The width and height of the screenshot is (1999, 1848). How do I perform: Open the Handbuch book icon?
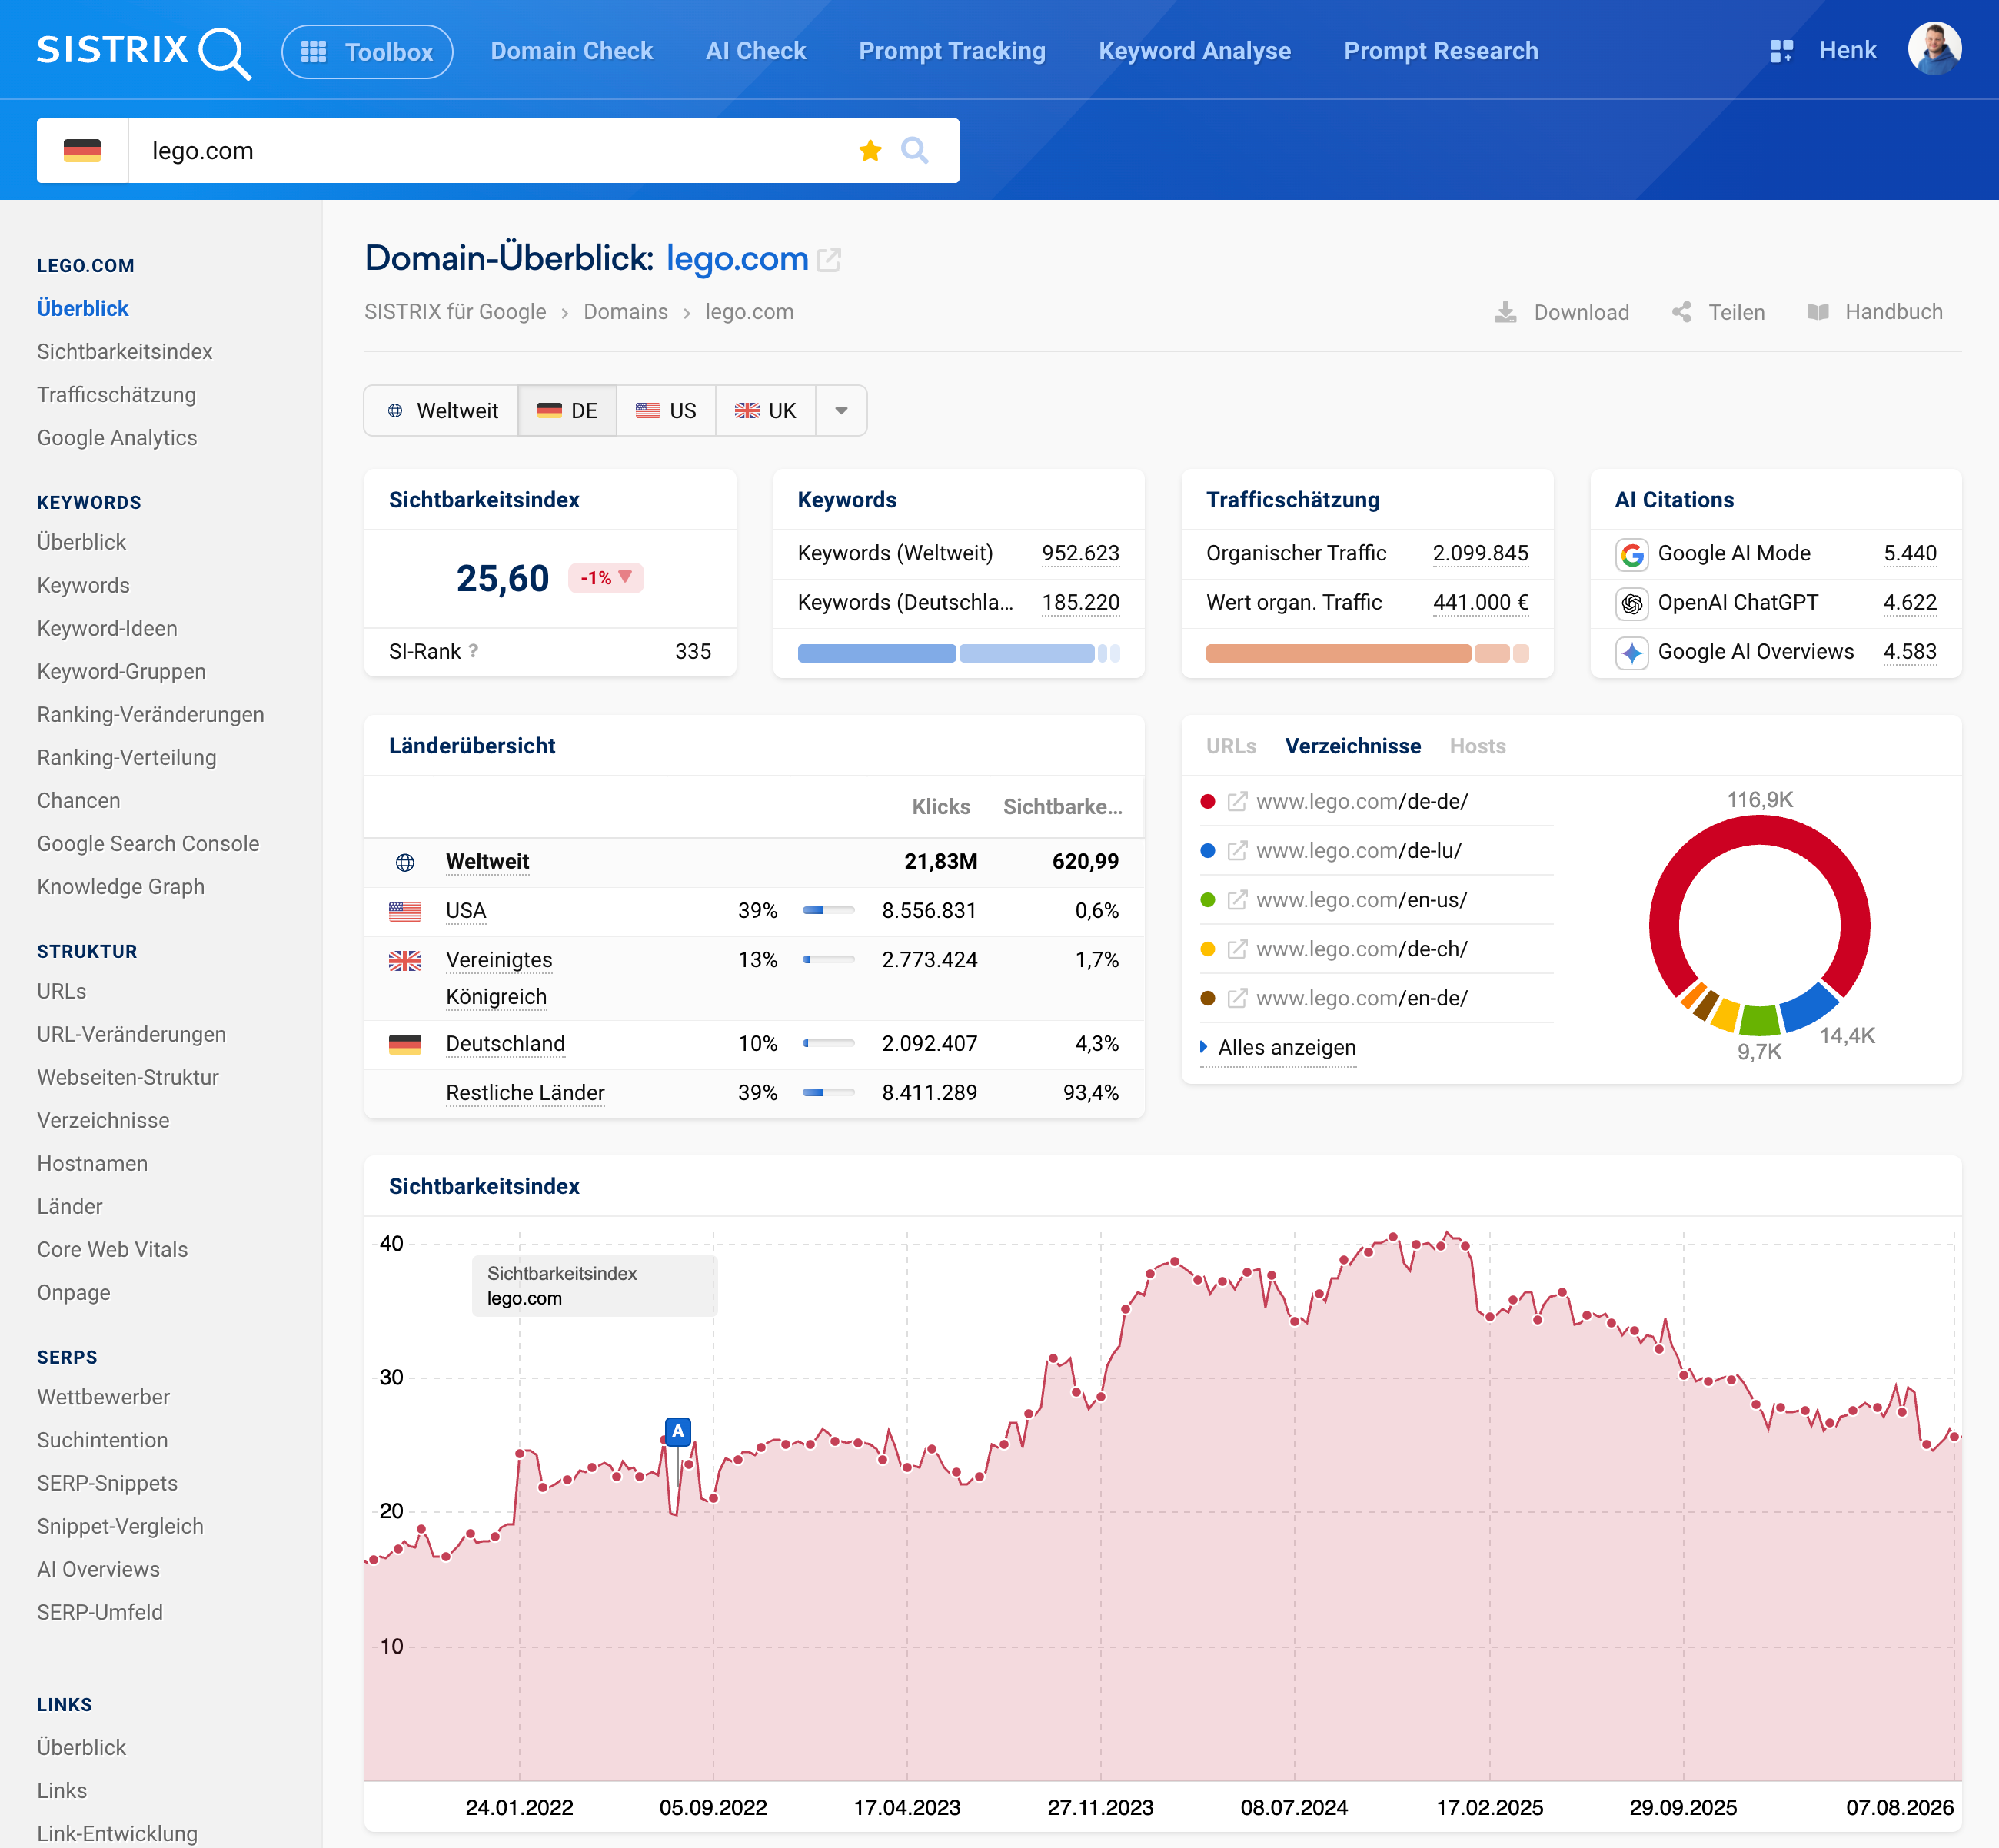click(x=1818, y=312)
